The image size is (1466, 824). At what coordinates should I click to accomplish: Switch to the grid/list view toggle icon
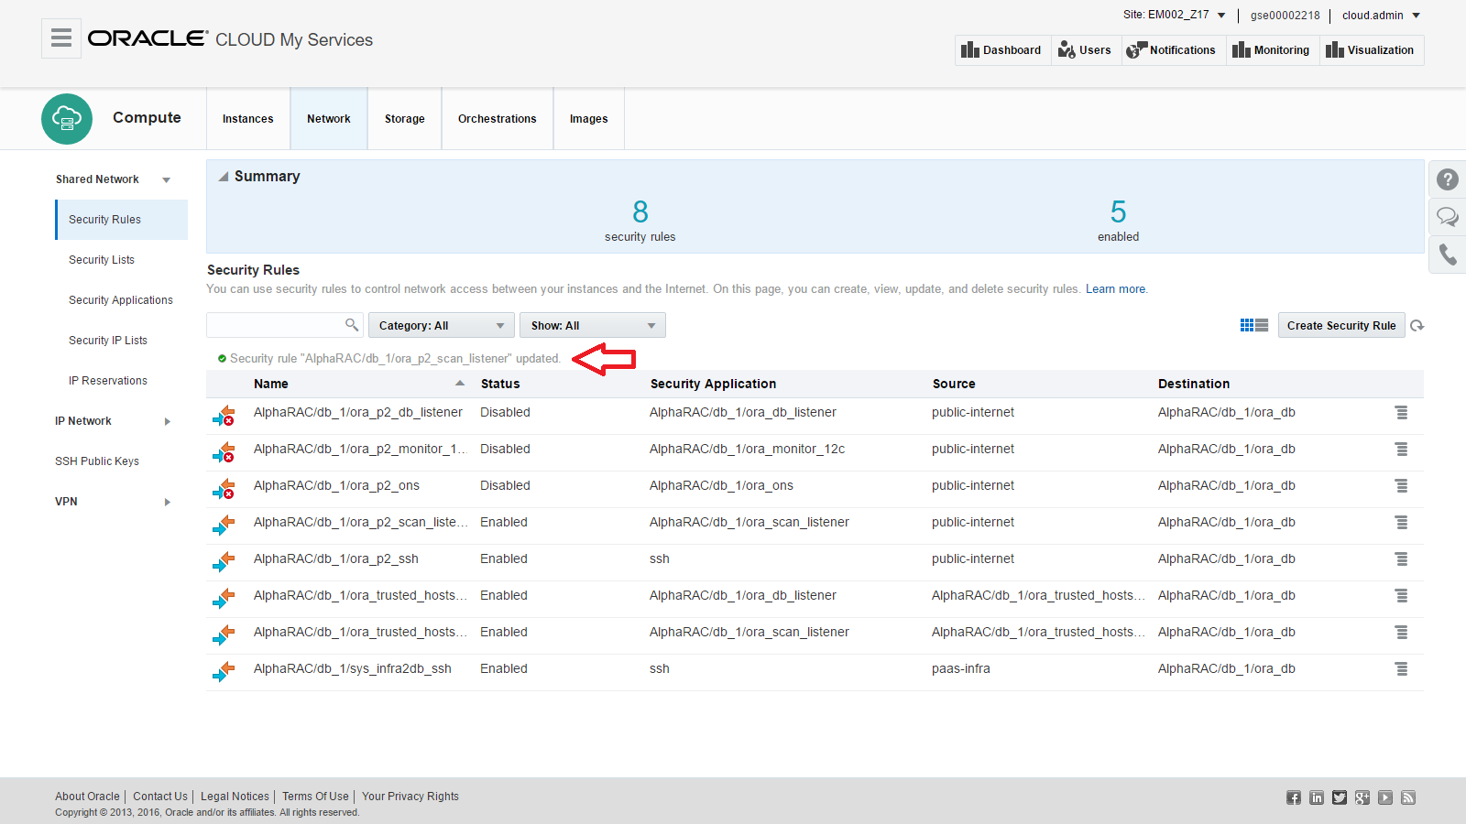[1254, 325]
